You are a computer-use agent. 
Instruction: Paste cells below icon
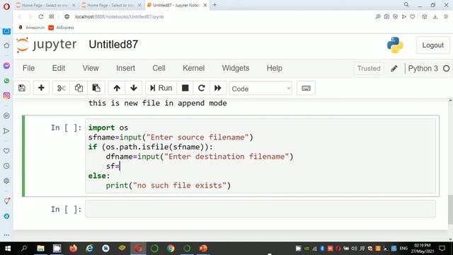coord(96,88)
